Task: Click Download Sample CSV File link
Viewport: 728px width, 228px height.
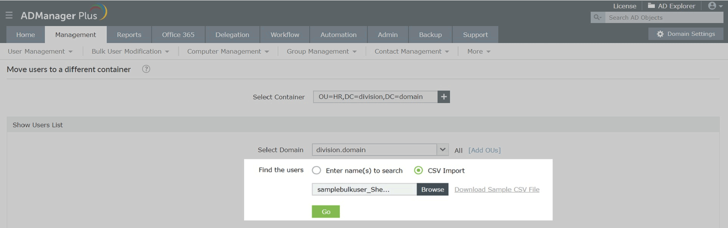Action: (497, 189)
